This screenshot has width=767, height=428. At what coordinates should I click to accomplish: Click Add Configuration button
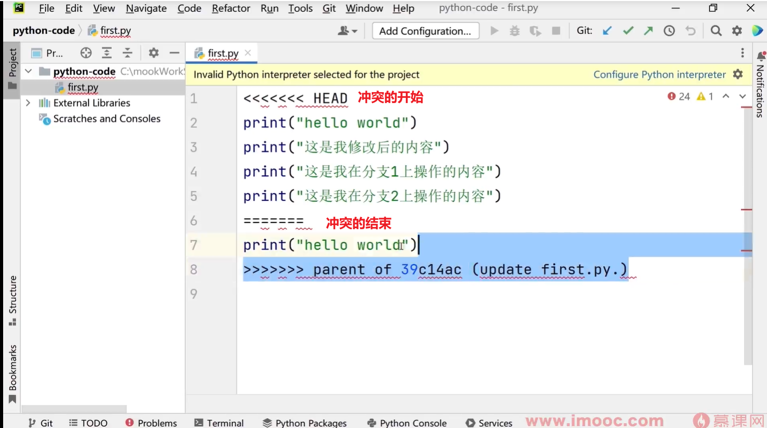click(425, 31)
